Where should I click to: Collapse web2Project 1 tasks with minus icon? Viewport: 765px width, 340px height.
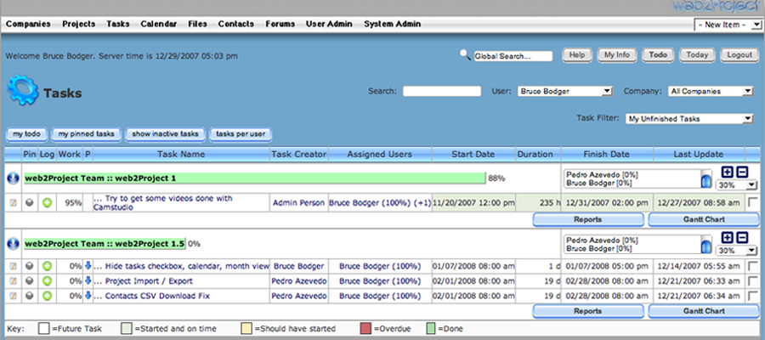point(742,171)
